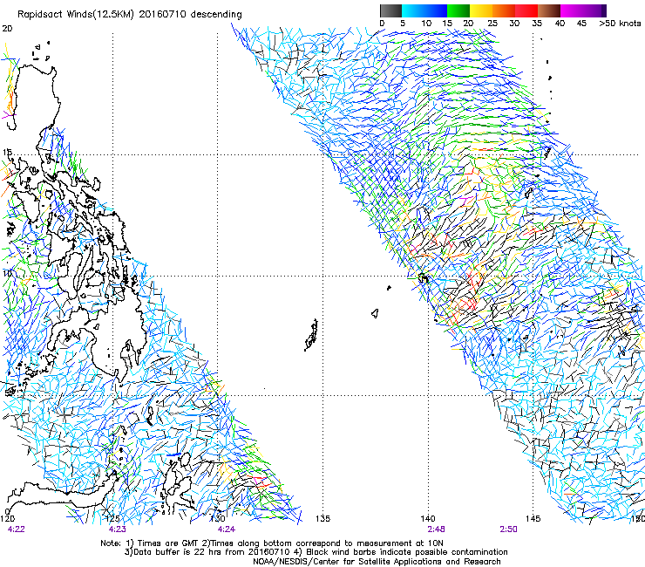645x567 pixels.
Task: Click the 'Rapidscat Winds(12.5KM) 20160710 descending' title
Action: click(x=130, y=14)
